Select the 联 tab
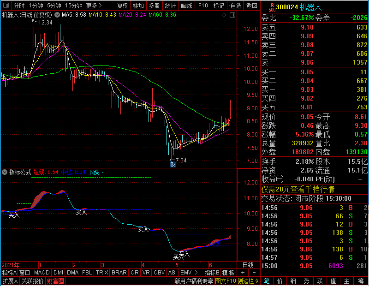This screenshot has height=286, width=369. coord(320,281)
